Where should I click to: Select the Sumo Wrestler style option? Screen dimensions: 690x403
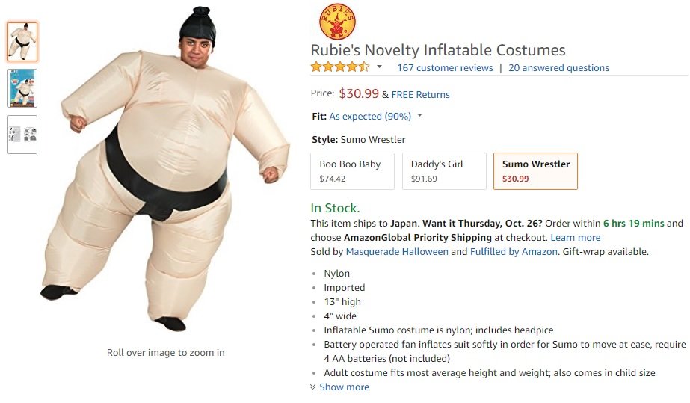pyautogui.click(x=535, y=171)
